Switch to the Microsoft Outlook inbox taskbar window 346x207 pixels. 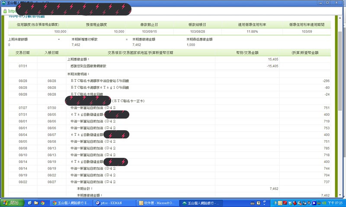point(157,203)
